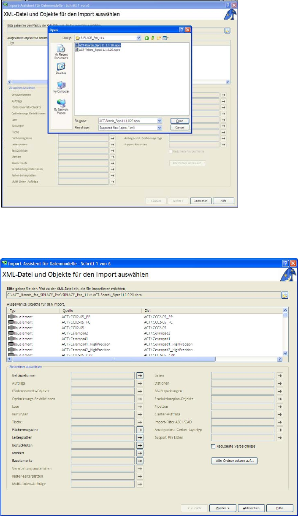Open My Computer in the Open dialog
Viewport: 298px width, 516px height.
[61, 87]
